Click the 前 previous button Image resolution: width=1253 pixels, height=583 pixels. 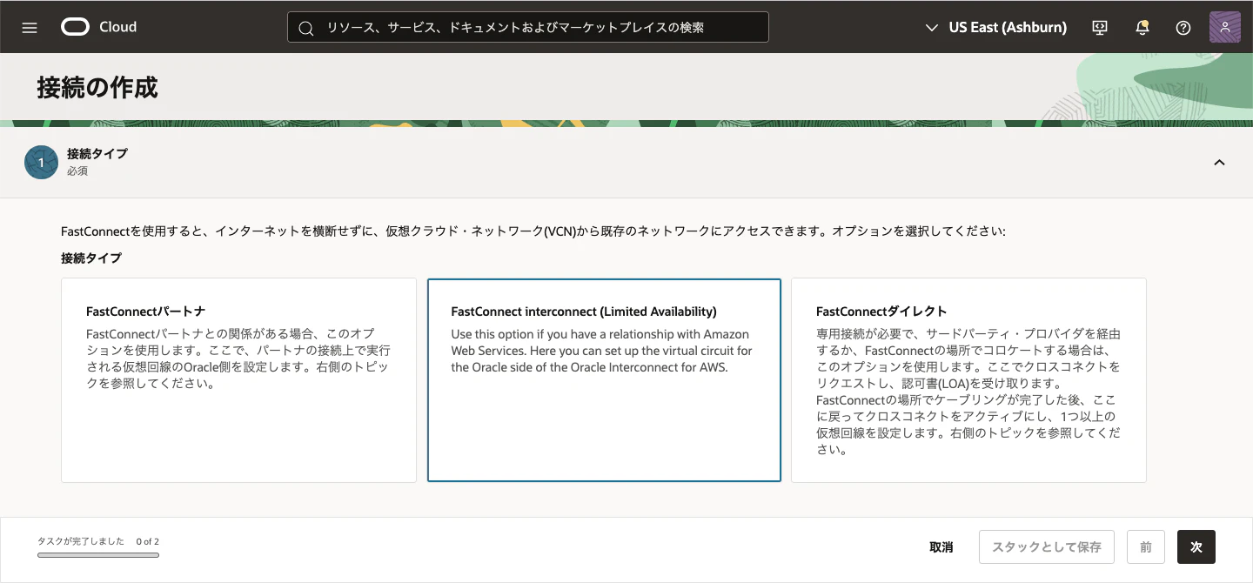coord(1146,547)
